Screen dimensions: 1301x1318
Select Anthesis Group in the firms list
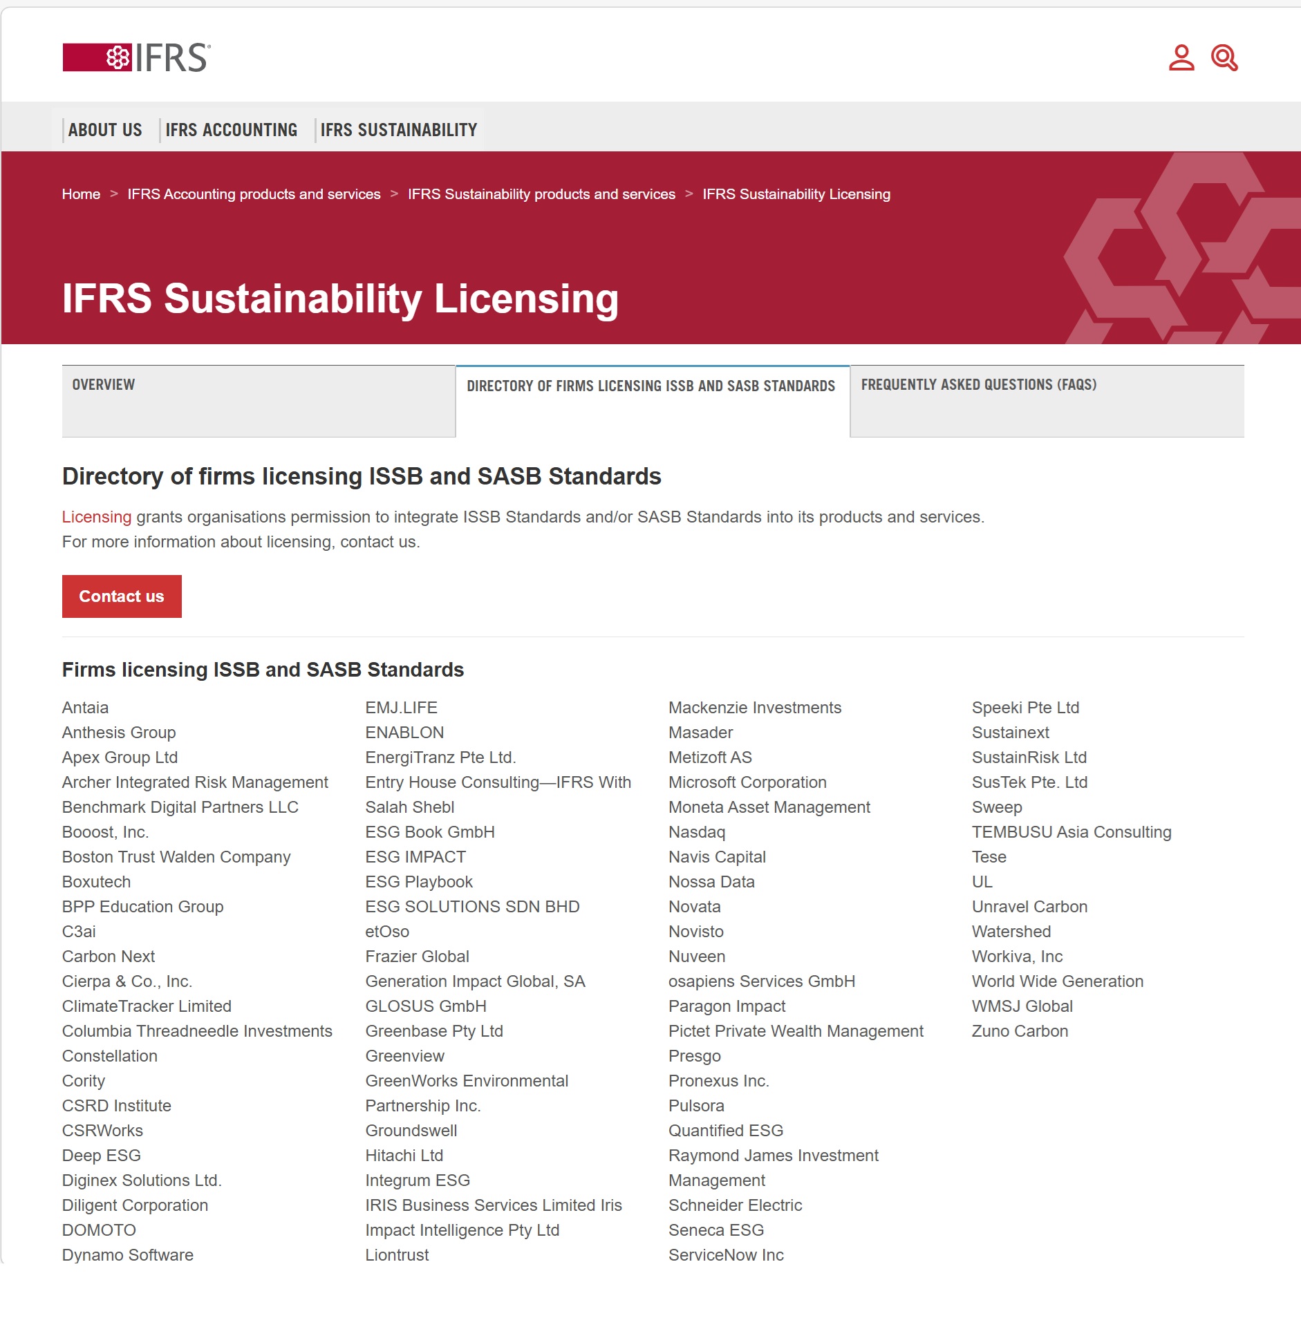[x=119, y=733]
